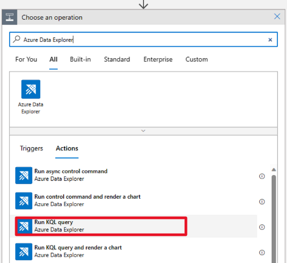Switch to the Standard tab
This screenshot has width=287, height=263.
(117, 59)
